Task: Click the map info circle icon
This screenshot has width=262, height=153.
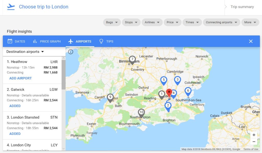Action: (71, 52)
